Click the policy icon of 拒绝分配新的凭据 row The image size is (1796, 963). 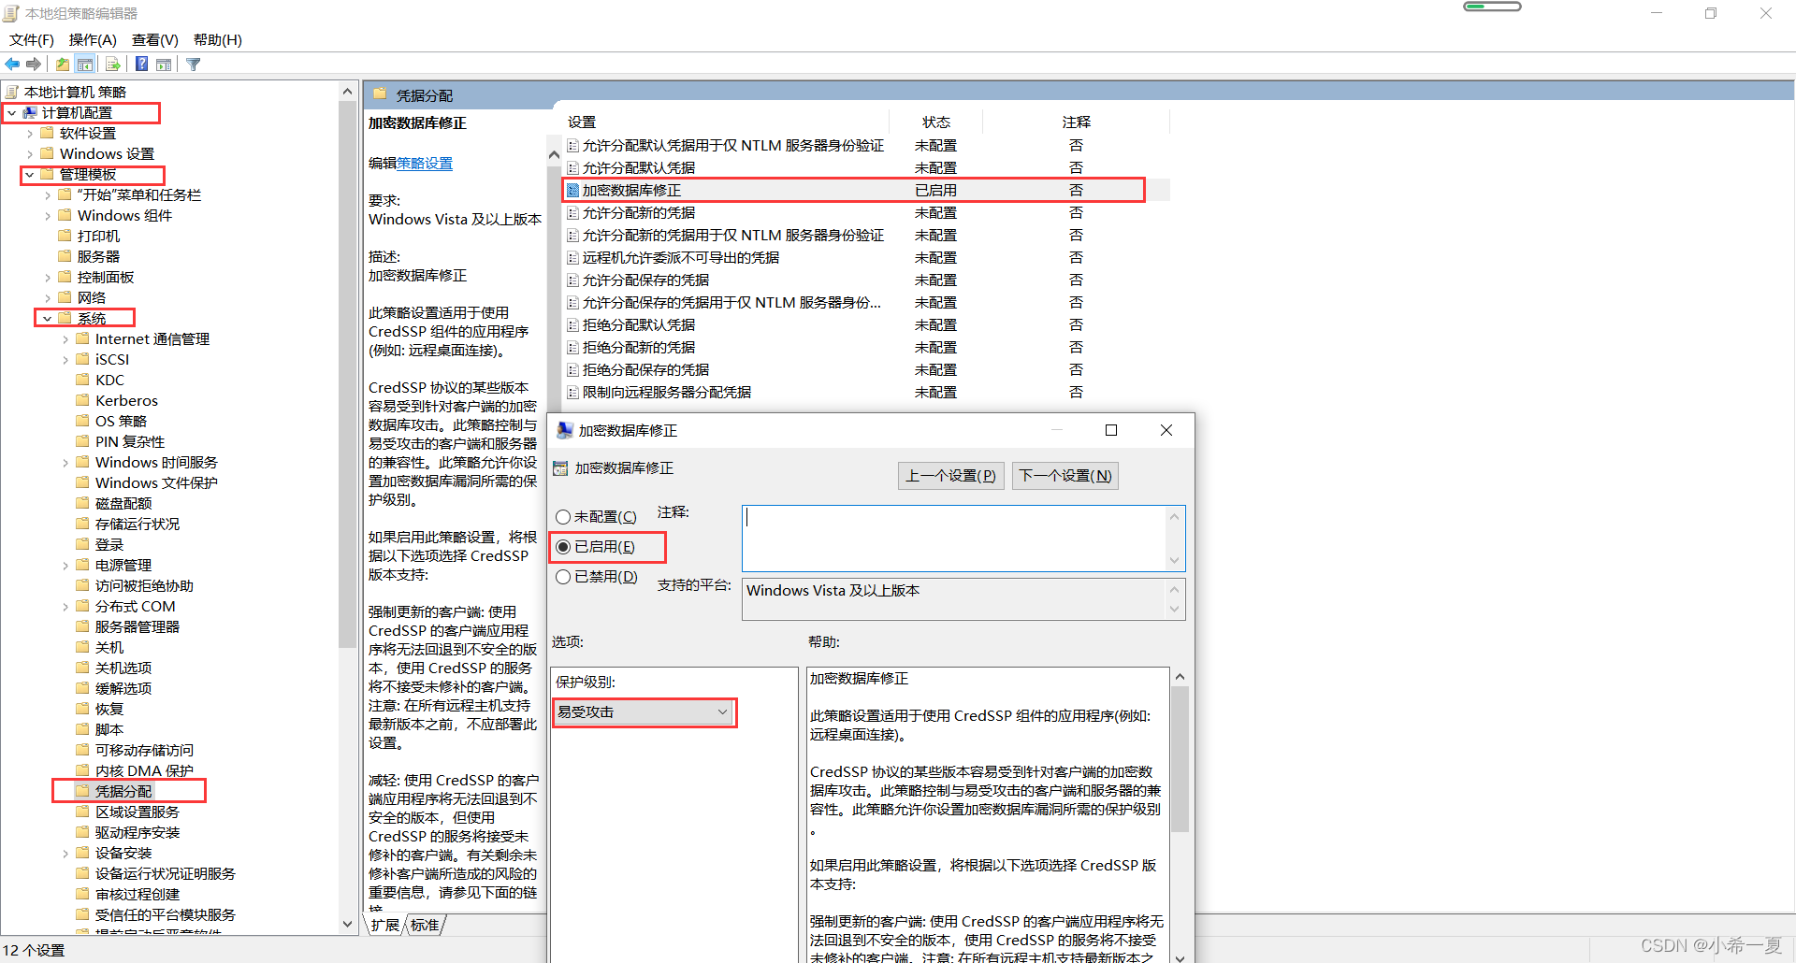(x=572, y=347)
